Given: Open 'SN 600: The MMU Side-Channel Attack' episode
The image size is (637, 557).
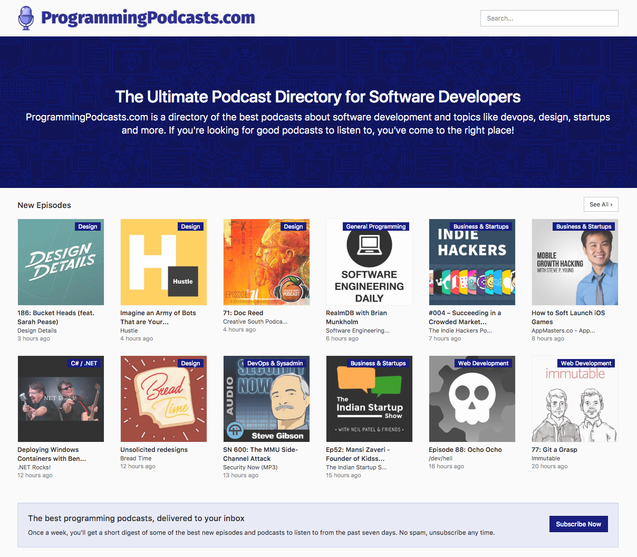Looking at the screenshot, I should tap(260, 454).
